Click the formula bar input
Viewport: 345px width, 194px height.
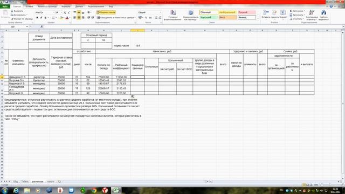pos(192,26)
